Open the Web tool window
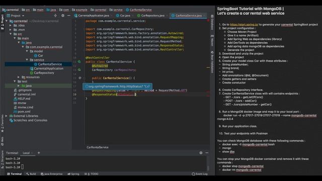Image resolution: width=322 pixels, height=181 pixels. tap(3, 141)
